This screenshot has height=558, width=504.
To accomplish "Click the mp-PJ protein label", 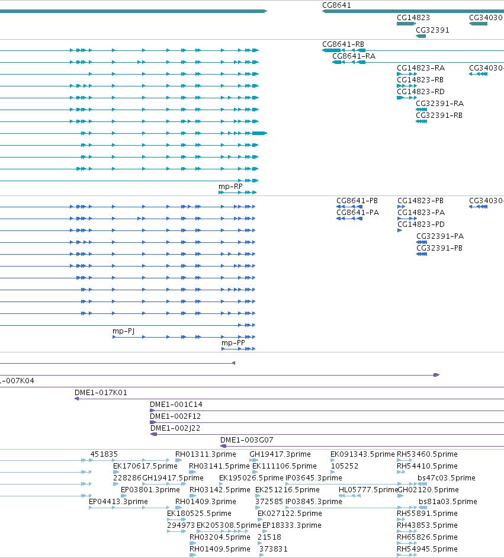I will (x=123, y=331).
